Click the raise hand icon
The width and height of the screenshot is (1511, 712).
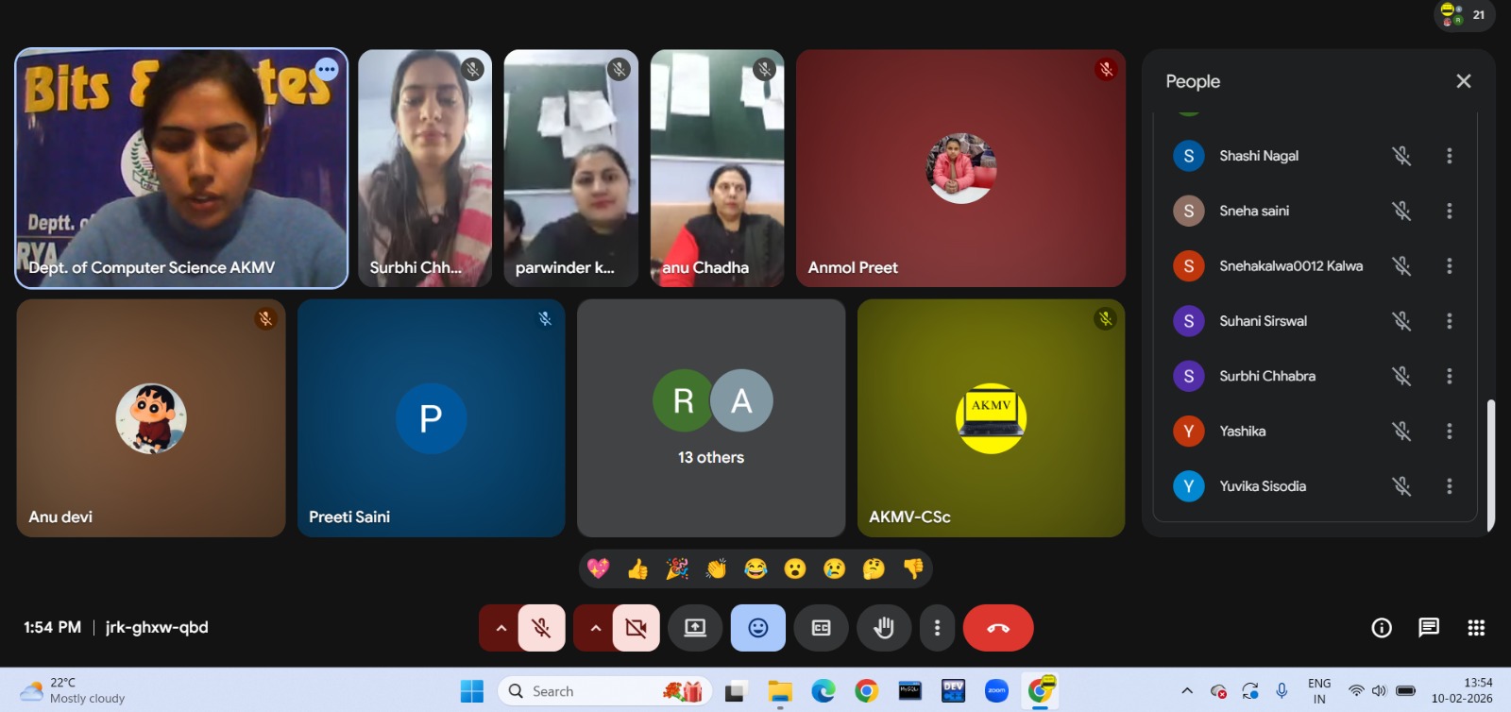pyautogui.click(x=884, y=628)
